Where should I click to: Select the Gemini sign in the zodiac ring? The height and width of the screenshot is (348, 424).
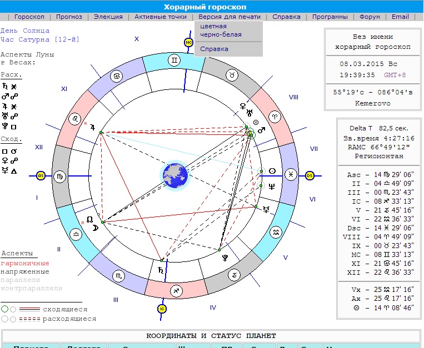pyautogui.click(x=174, y=59)
